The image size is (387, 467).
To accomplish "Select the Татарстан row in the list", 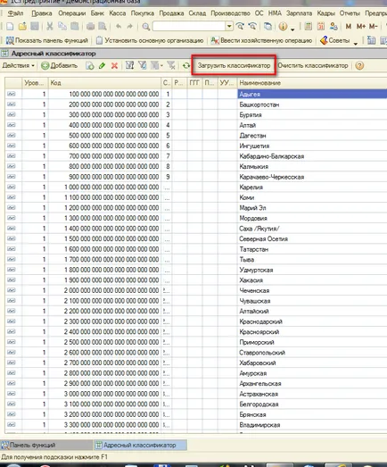I will point(196,249).
